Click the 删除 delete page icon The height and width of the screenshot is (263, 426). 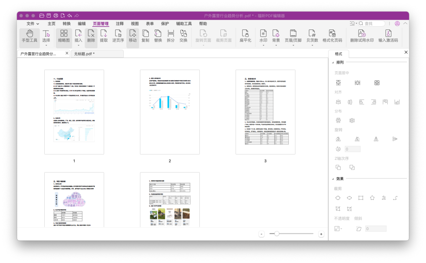pos(91,36)
